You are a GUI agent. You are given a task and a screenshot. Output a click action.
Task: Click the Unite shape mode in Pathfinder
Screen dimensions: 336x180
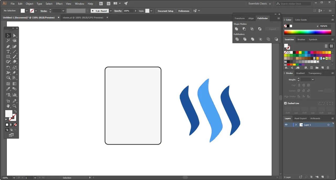[x=237, y=29]
